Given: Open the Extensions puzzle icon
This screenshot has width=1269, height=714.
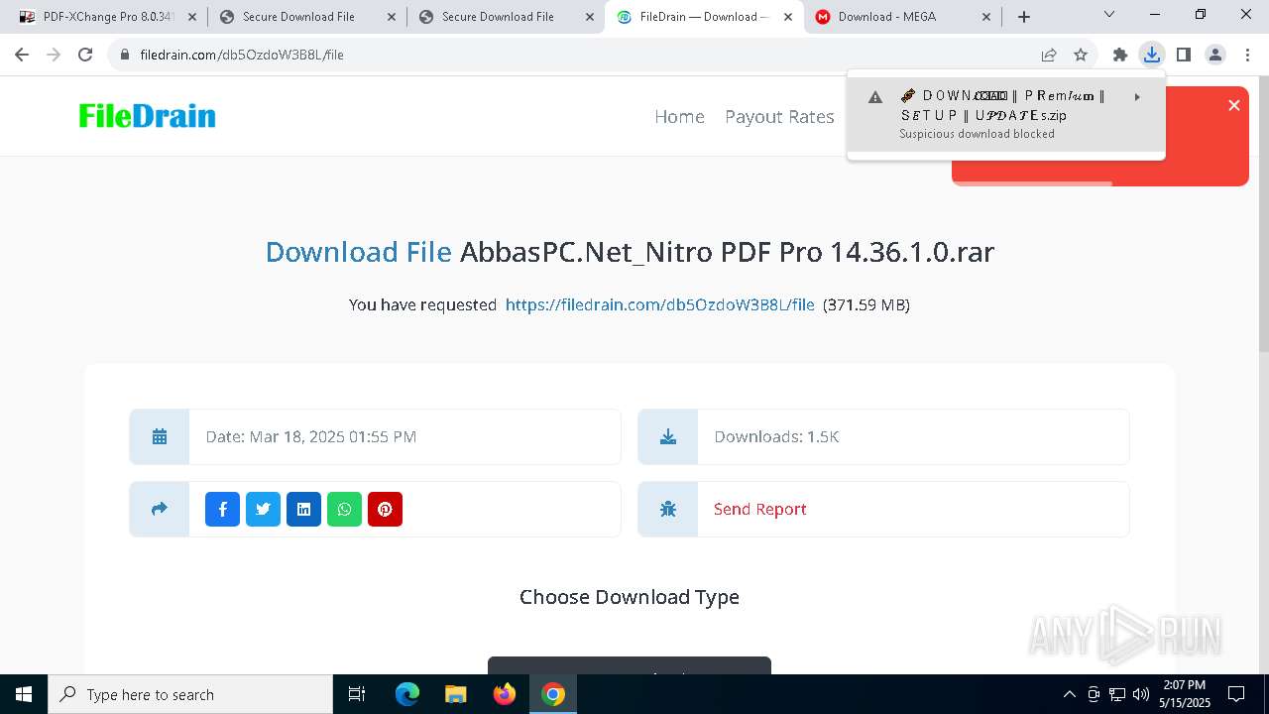Looking at the screenshot, I should click(1120, 55).
